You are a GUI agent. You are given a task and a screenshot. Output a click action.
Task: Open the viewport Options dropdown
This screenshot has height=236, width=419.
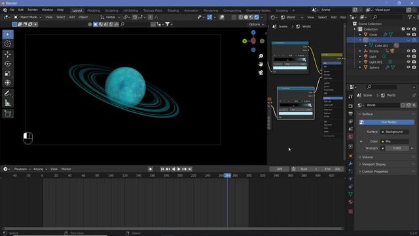click(256, 24)
